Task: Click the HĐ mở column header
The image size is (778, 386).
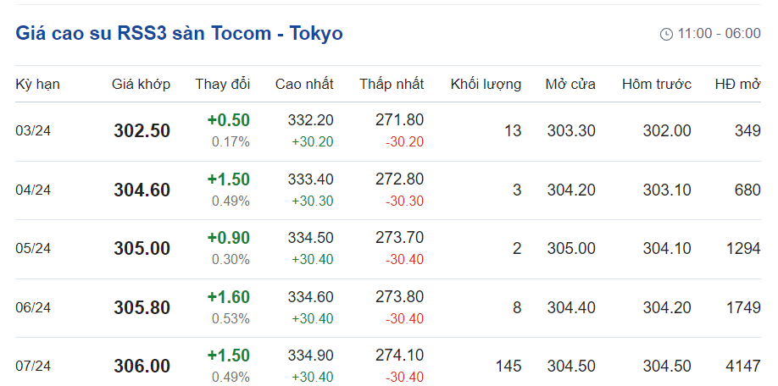Action: tap(737, 84)
